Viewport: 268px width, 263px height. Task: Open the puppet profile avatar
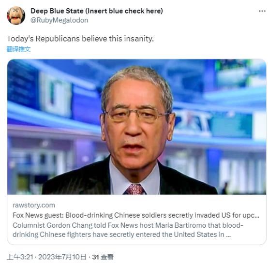click(16, 15)
